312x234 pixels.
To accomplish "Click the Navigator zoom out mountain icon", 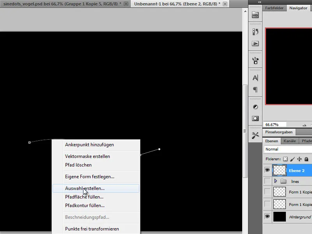I will pos(305,125).
